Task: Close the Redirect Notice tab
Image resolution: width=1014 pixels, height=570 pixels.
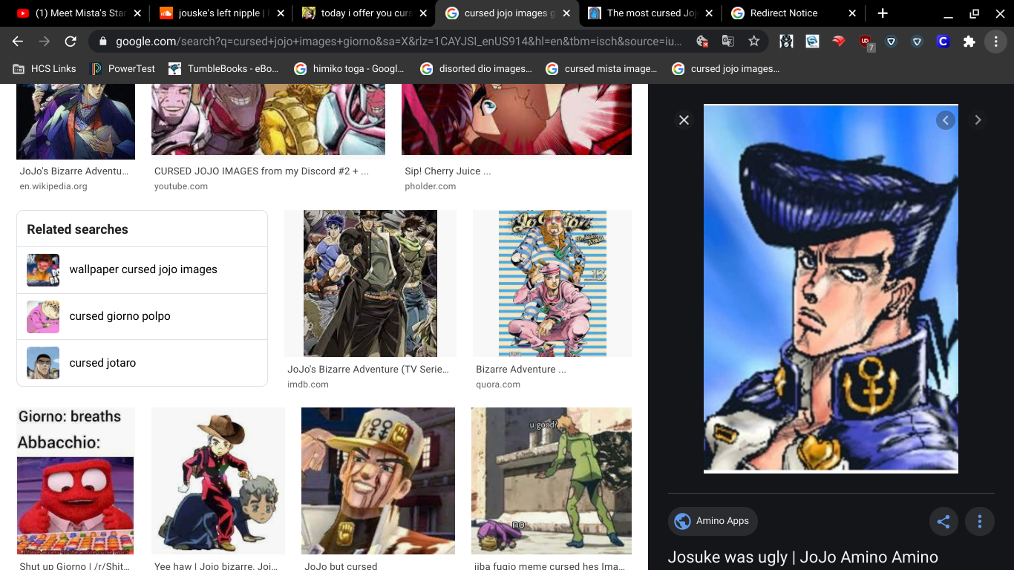Action: click(851, 13)
